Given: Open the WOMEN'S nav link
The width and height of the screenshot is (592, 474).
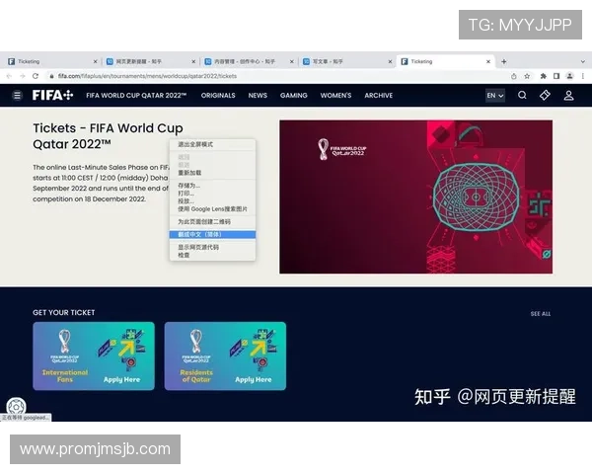Looking at the screenshot, I should [x=336, y=95].
